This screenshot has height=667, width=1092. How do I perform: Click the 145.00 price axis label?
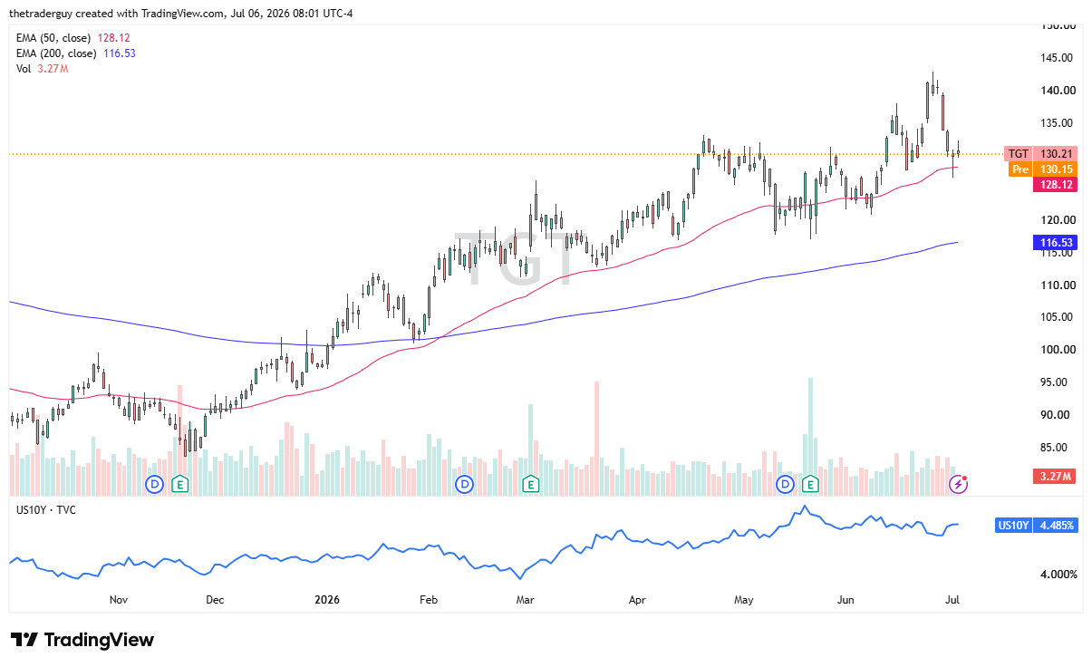[x=1057, y=58]
